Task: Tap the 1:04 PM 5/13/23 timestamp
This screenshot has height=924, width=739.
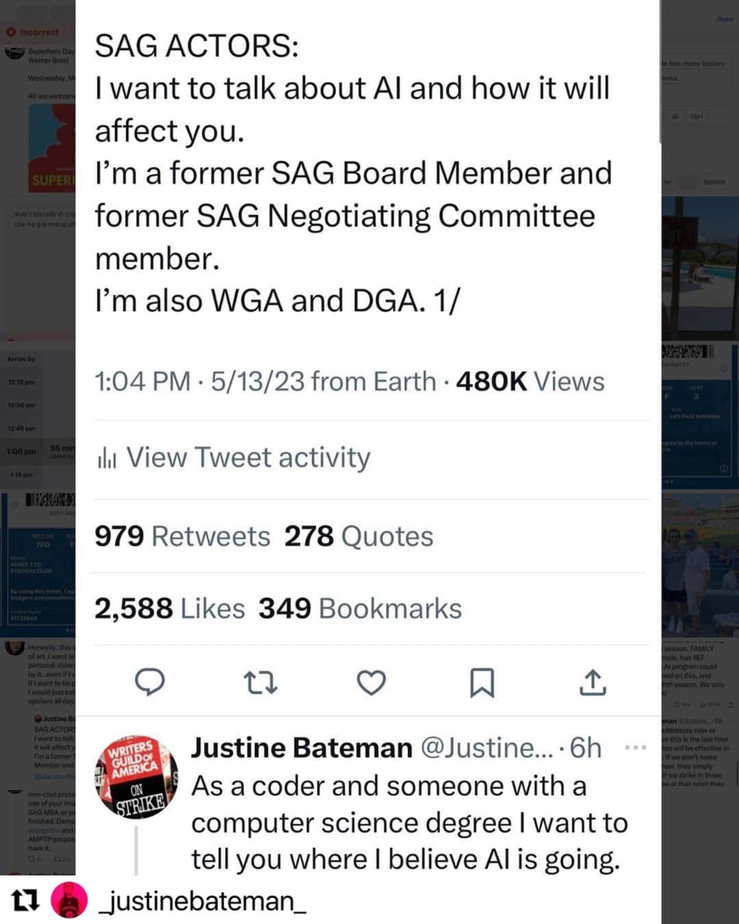Action: [x=265, y=381]
